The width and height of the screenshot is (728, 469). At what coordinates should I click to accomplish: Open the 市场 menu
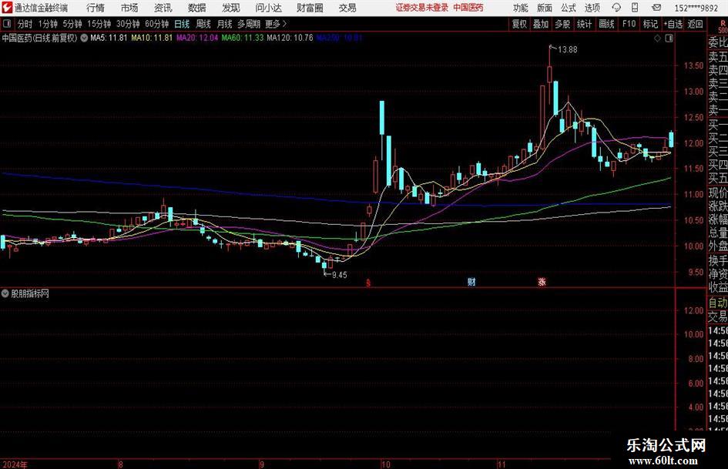[129, 8]
